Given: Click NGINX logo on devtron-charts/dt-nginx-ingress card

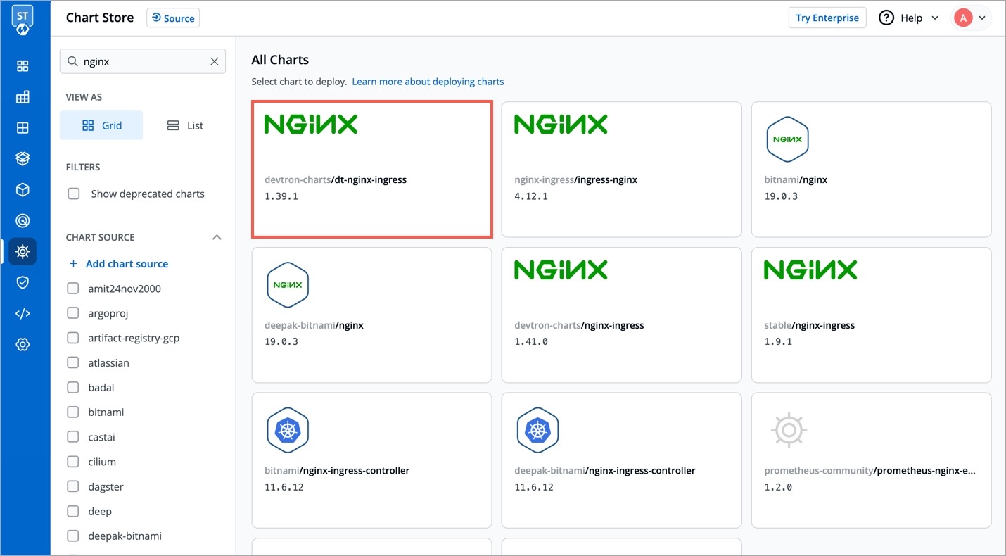Looking at the screenshot, I should [311, 125].
